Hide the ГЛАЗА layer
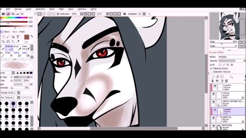Screen dimensions: 246x138 tap(214, 94)
